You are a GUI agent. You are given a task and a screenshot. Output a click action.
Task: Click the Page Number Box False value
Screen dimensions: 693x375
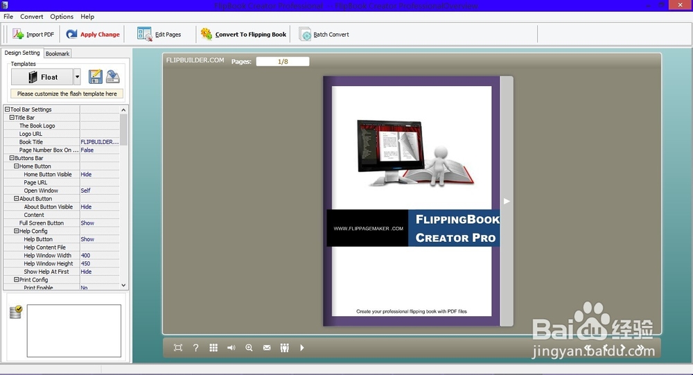click(x=87, y=150)
